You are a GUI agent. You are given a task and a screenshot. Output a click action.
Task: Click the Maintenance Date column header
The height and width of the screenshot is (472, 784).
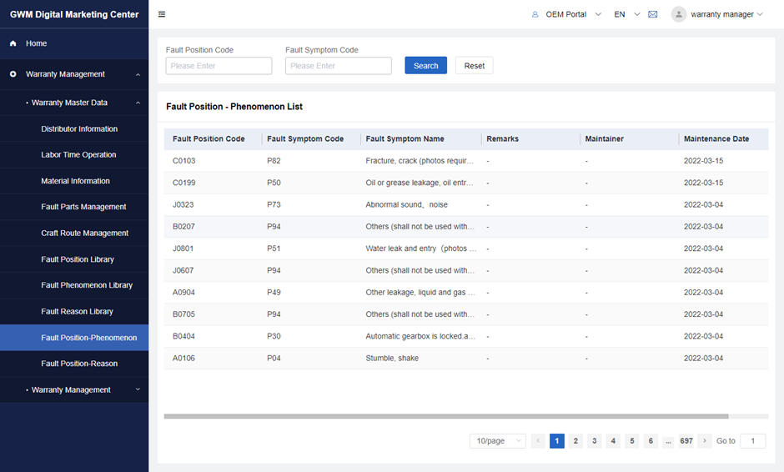[x=716, y=139]
